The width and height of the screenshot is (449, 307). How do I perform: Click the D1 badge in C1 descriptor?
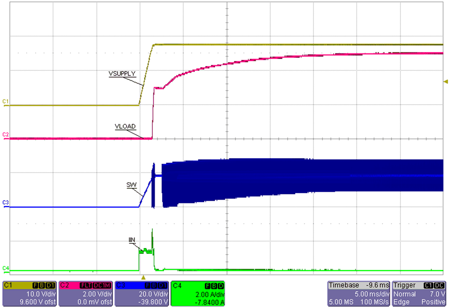click(51, 285)
